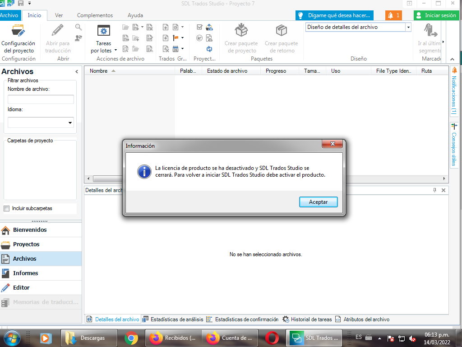Click the document with magnifier icon

tap(125, 49)
